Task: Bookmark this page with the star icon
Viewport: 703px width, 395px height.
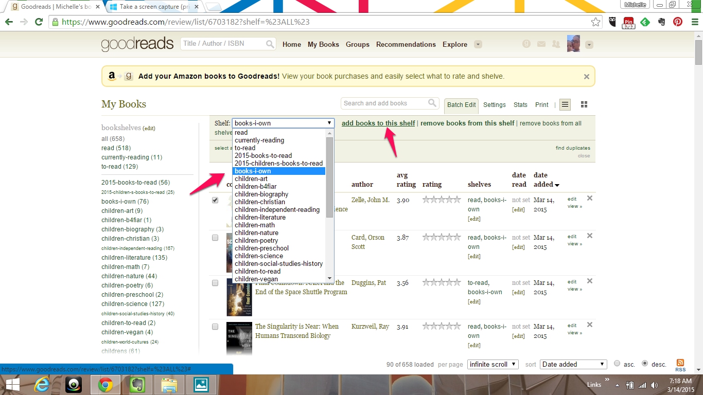Action: click(595, 22)
